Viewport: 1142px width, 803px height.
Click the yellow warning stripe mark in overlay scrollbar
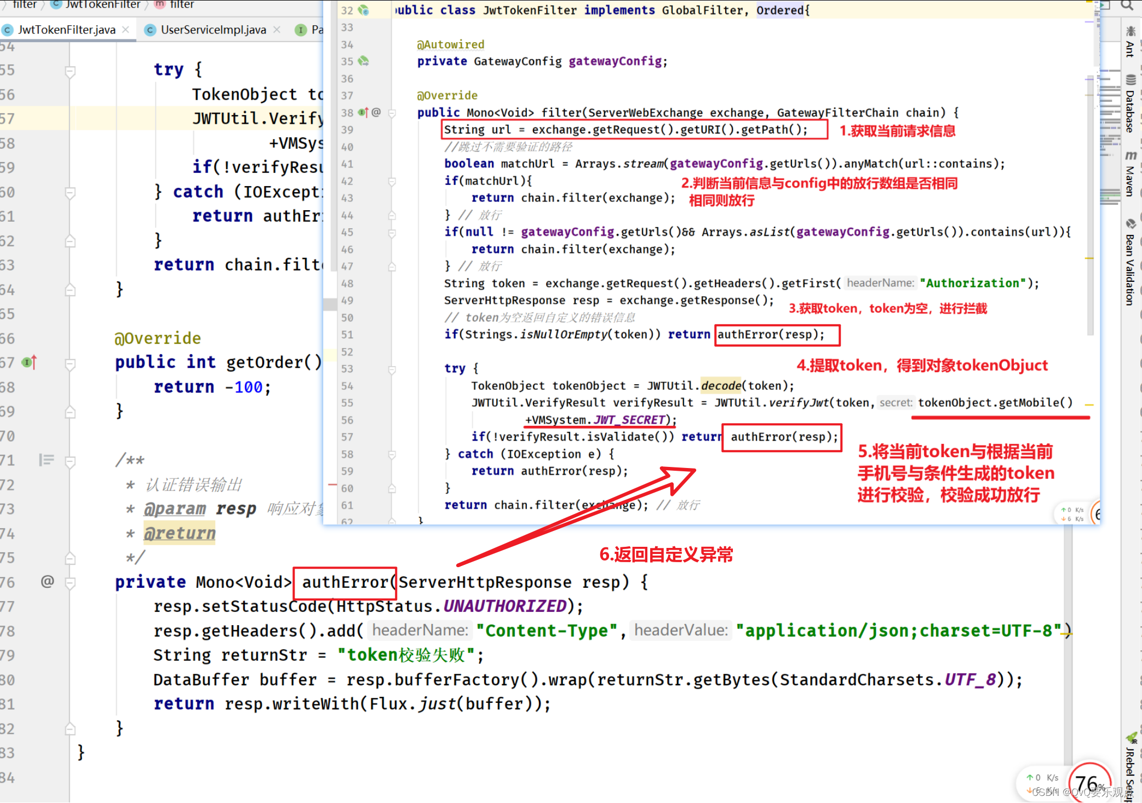[x=1089, y=258]
